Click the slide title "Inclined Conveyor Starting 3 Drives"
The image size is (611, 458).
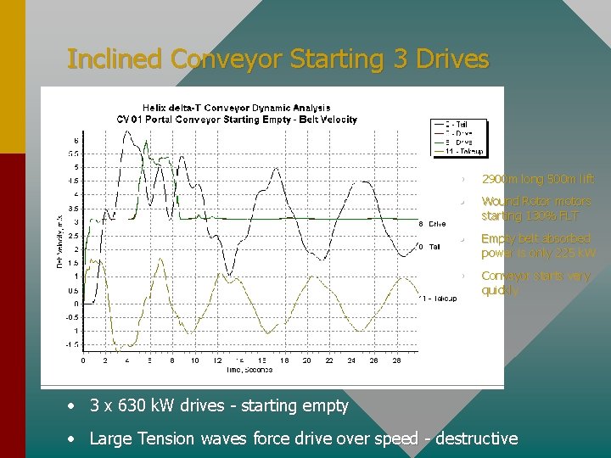point(277,59)
